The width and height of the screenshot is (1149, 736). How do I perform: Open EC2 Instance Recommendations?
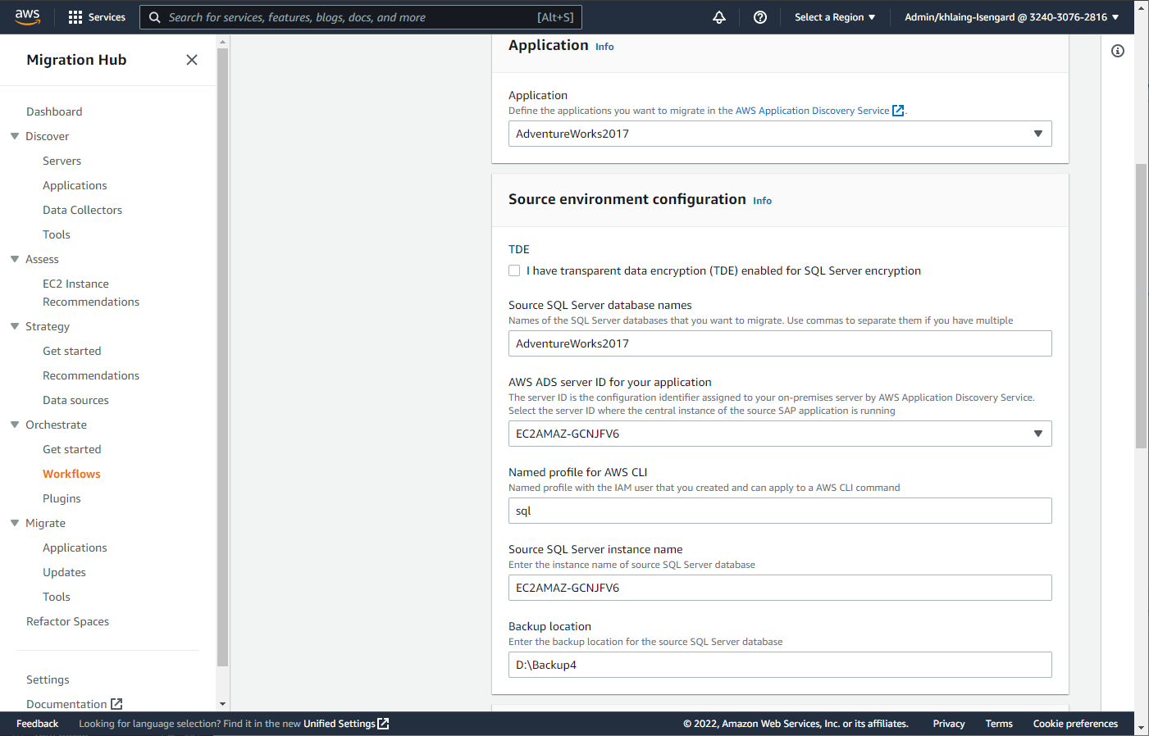91,293
